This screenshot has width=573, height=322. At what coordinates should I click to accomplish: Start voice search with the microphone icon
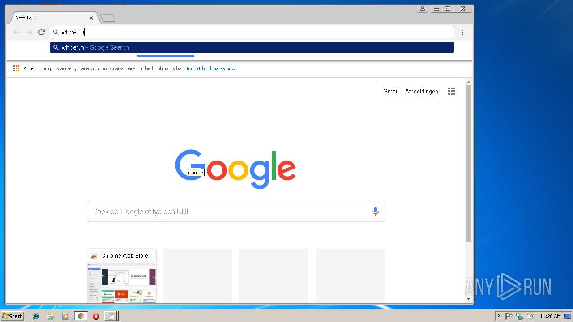[376, 212]
